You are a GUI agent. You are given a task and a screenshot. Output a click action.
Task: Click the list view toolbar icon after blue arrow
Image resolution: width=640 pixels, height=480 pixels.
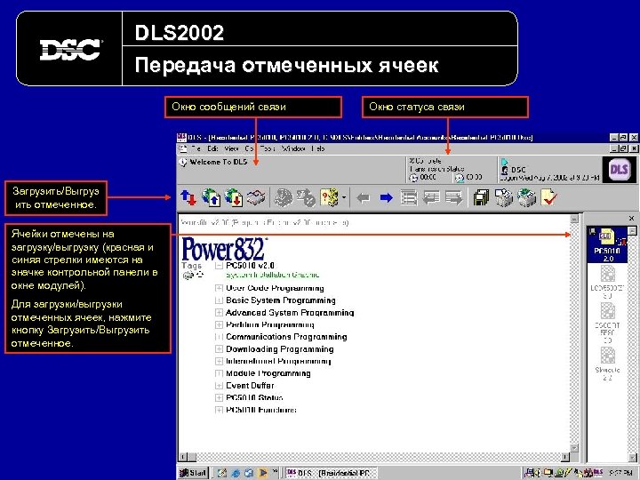[x=409, y=198]
